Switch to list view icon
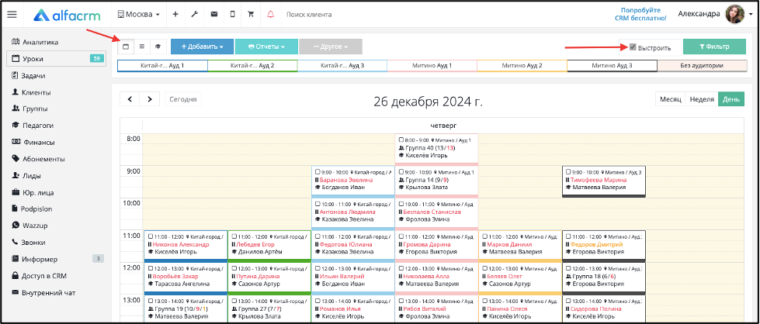The height and width of the screenshot is (324, 760). point(142,47)
